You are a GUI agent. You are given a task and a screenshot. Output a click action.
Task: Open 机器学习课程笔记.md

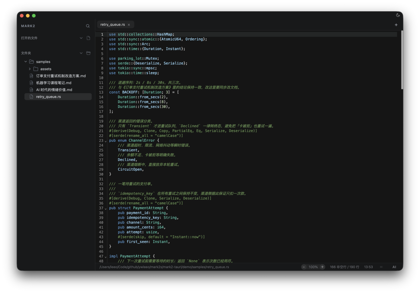(x=54, y=83)
